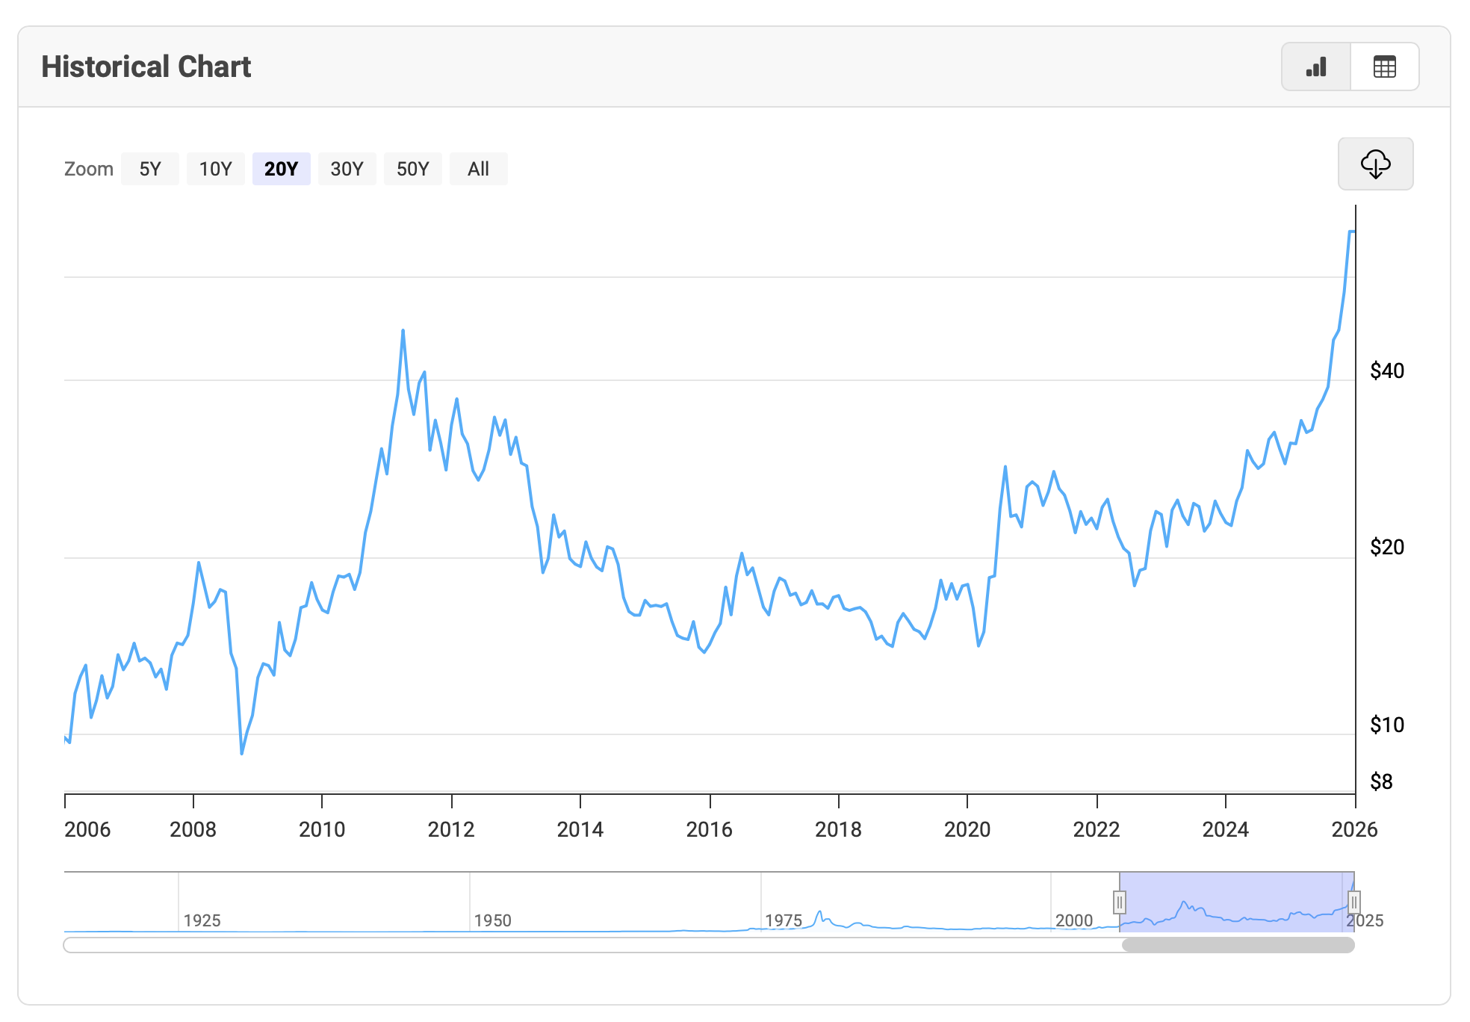Switch to table view icon
The width and height of the screenshot is (1470, 1022).
(x=1384, y=67)
